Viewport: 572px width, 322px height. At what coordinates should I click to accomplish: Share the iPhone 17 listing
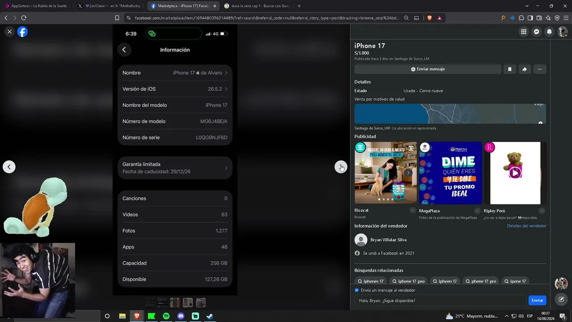pyautogui.click(x=525, y=69)
